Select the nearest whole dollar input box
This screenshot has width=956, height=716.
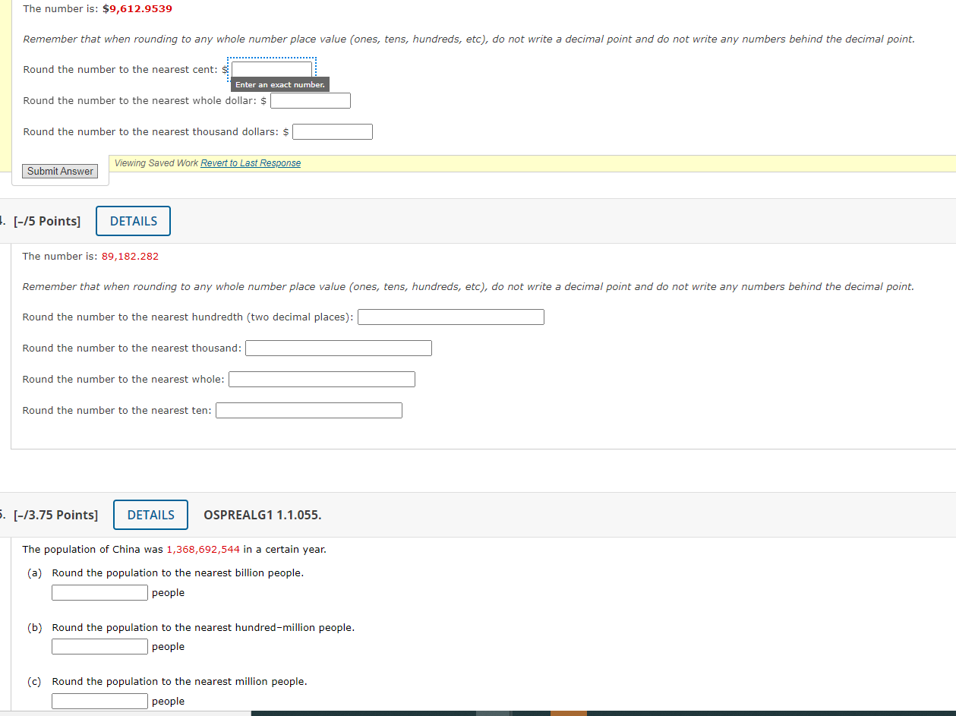click(310, 99)
